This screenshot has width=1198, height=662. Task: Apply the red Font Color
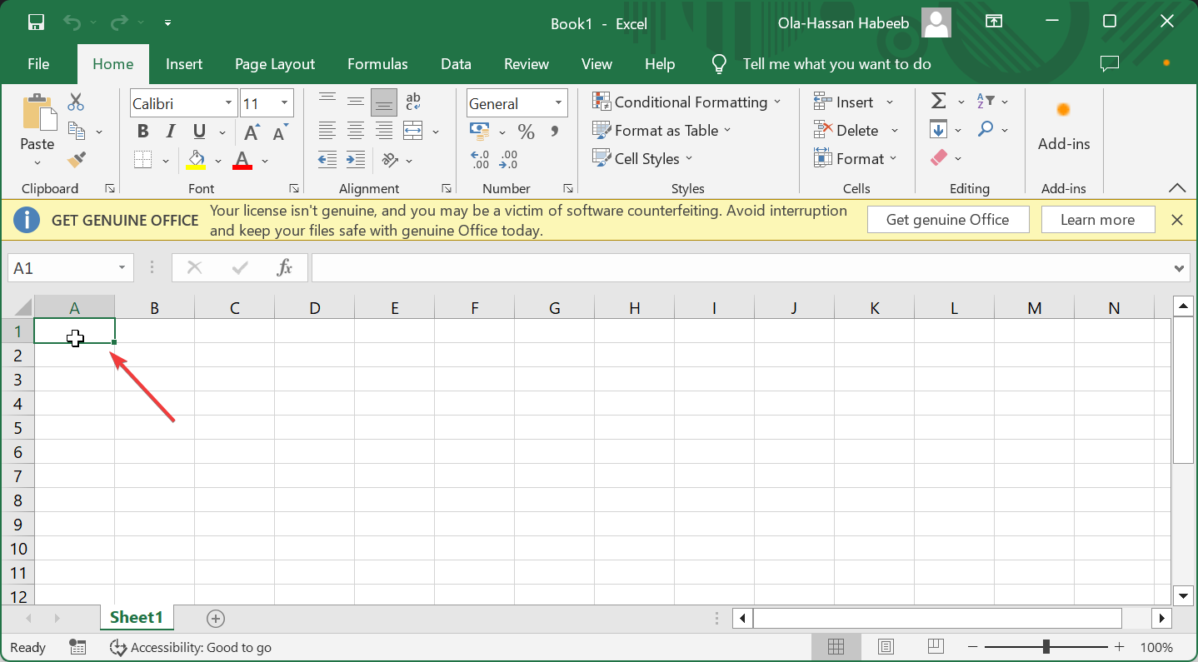242,160
